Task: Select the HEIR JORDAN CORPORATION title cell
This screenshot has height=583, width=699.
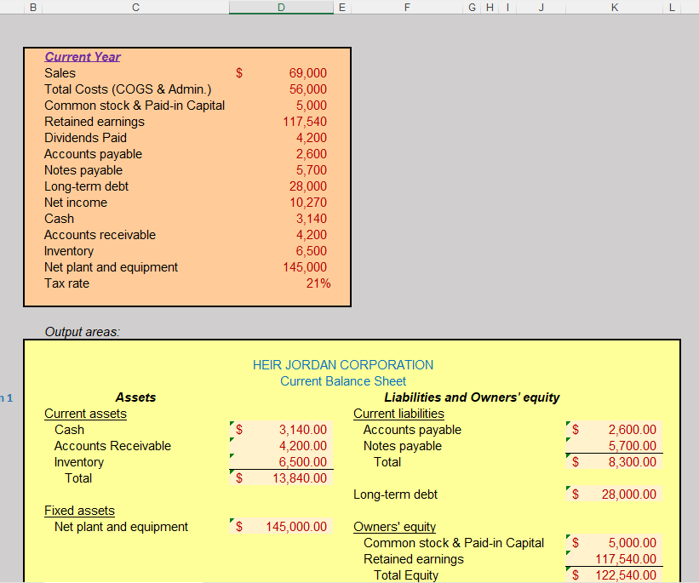Action: click(x=343, y=364)
